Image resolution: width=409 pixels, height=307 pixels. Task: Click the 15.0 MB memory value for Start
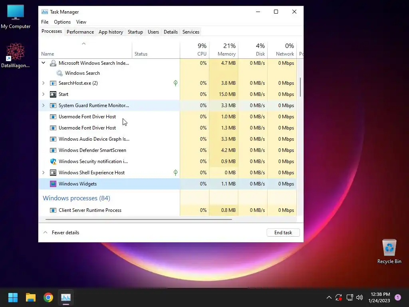(x=227, y=94)
